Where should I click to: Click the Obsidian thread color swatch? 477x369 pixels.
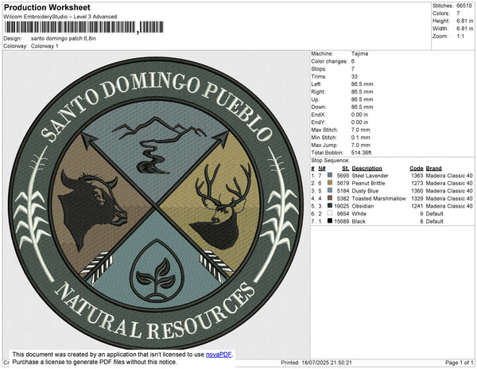(x=331, y=206)
